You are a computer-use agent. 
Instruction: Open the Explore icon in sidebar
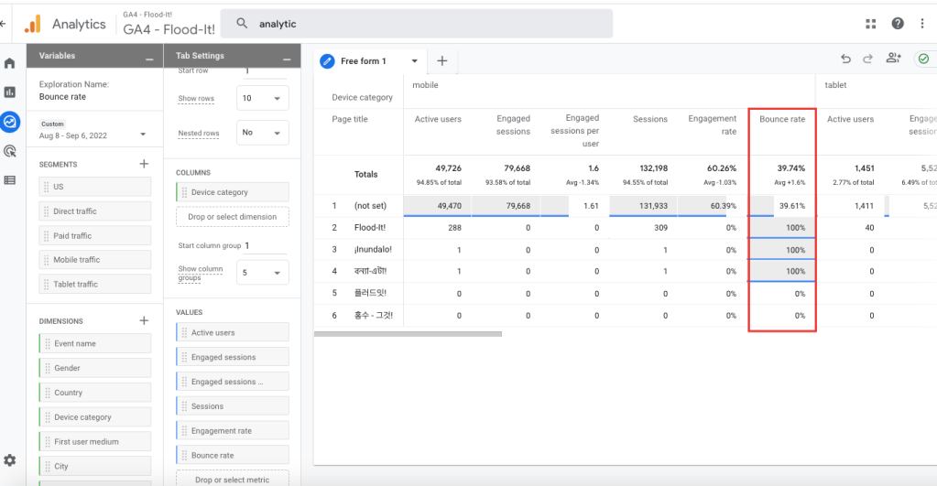pyautogui.click(x=10, y=122)
